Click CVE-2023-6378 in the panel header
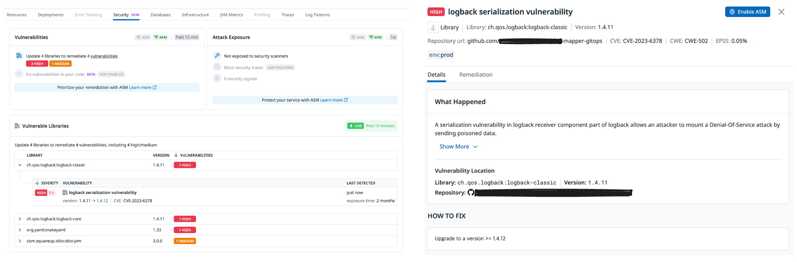 tap(642, 41)
